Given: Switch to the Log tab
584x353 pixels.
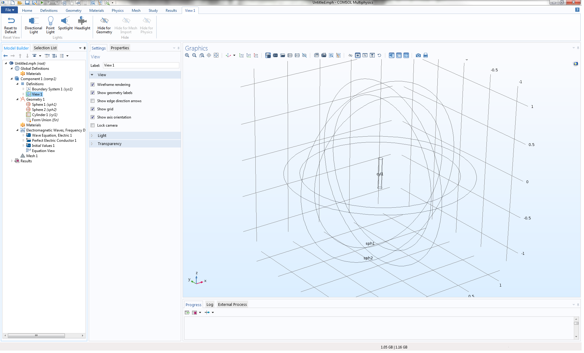Looking at the screenshot, I should point(210,305).
